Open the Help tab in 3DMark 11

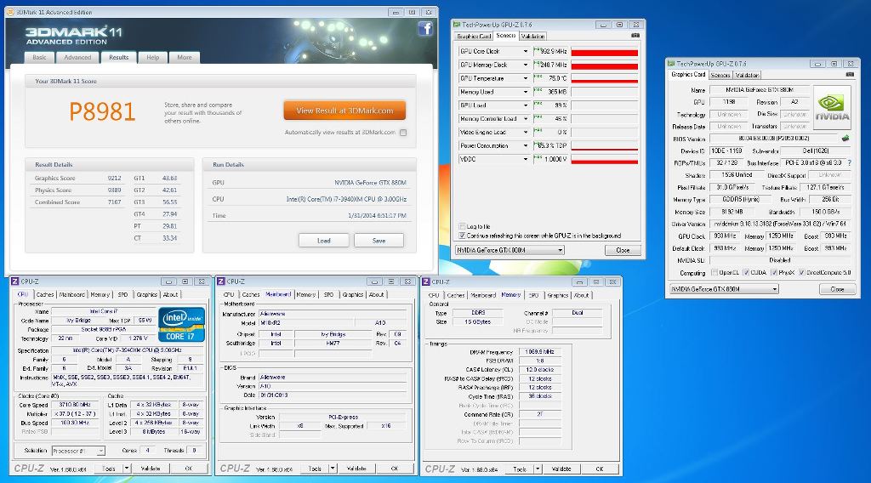(x=153, y=57)
